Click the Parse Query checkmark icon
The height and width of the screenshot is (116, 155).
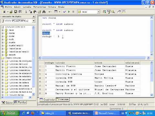click(64, 12)
